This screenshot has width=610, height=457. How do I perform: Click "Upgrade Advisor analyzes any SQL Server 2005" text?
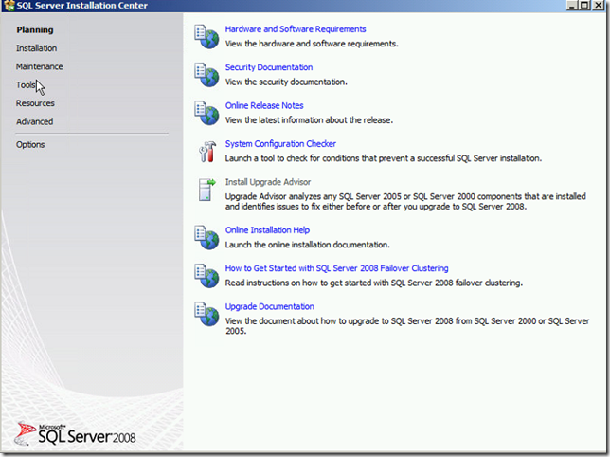point(405,201)
